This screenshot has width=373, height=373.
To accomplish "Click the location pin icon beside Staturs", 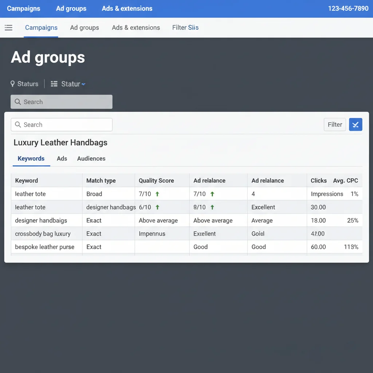I will [13, 84].
